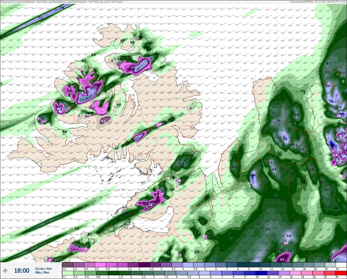Click the 4.6 value in the western purple patch

pyautogui.click(x=60, y=111)
